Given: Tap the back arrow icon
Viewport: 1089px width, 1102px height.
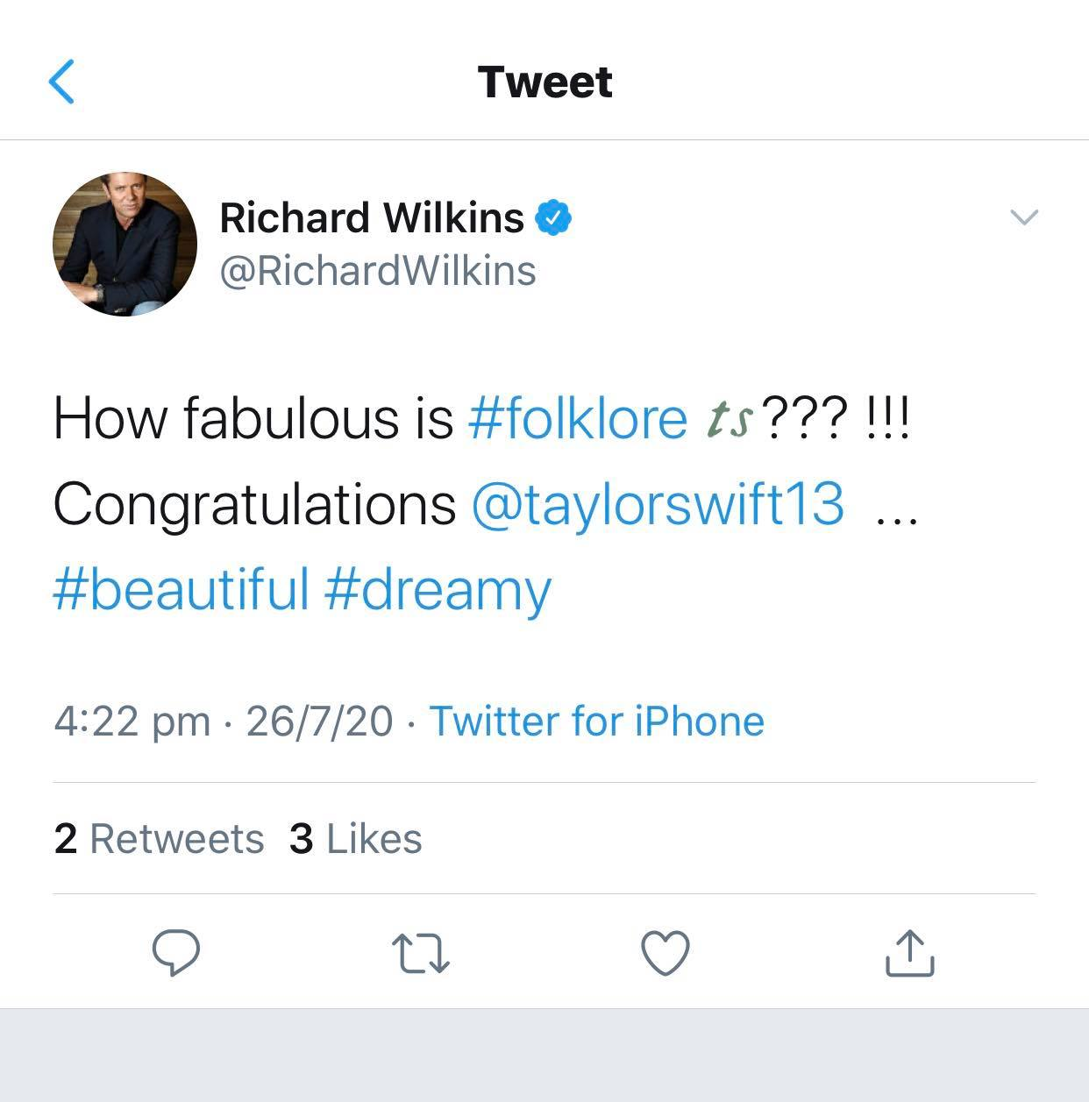Looking at the screenshot, I should click(61, 82).
